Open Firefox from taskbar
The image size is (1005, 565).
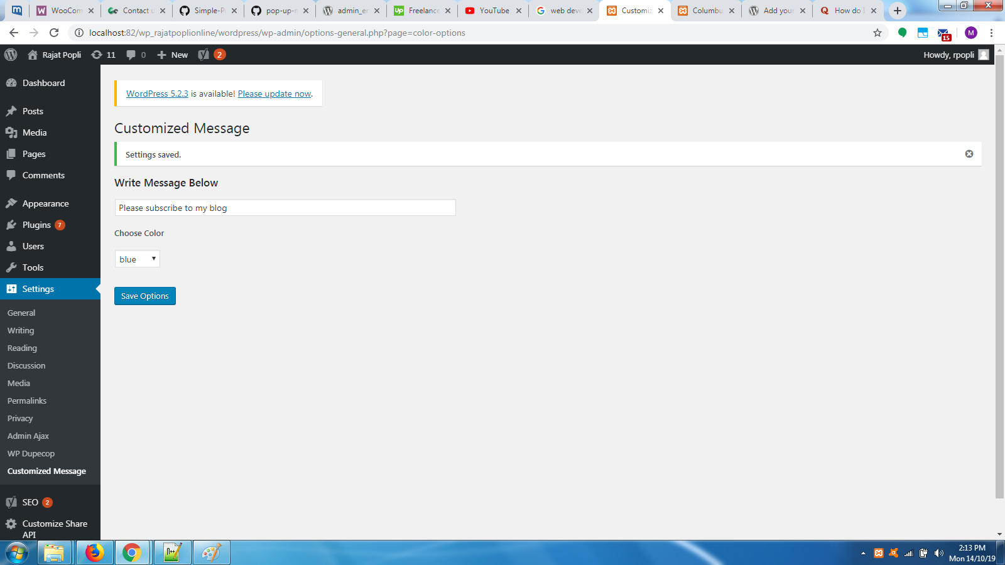click(x=95, y=553)
